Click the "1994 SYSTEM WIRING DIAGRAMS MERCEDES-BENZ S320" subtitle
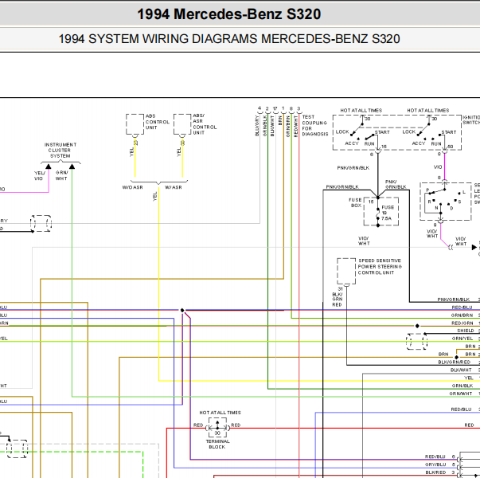Image resolution: width=480 pixels, height=478 pixels. pyautogui.click(x=229, y=39)
